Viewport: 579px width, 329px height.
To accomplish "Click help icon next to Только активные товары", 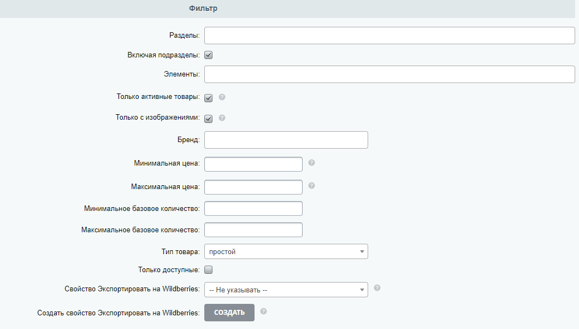I will 222,97.
